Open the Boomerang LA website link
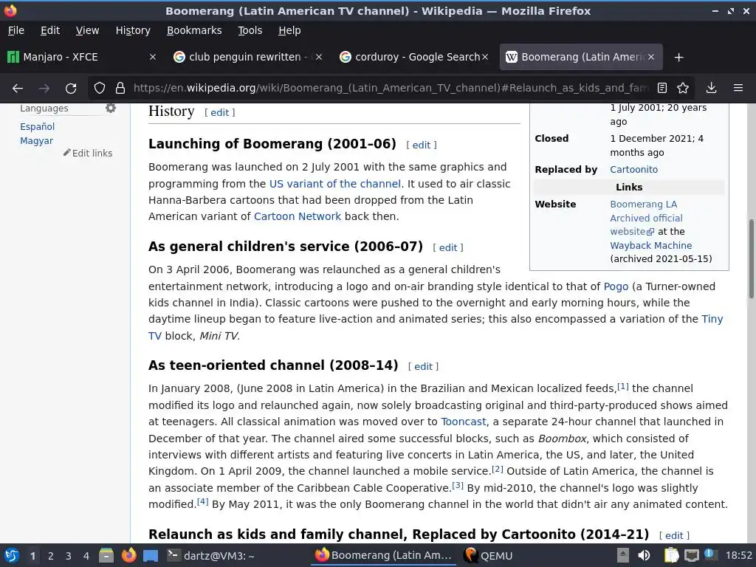 click(x=643, y=205)
